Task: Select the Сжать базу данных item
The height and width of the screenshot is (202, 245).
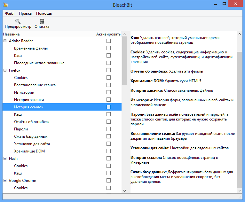Action: [62, 136]
